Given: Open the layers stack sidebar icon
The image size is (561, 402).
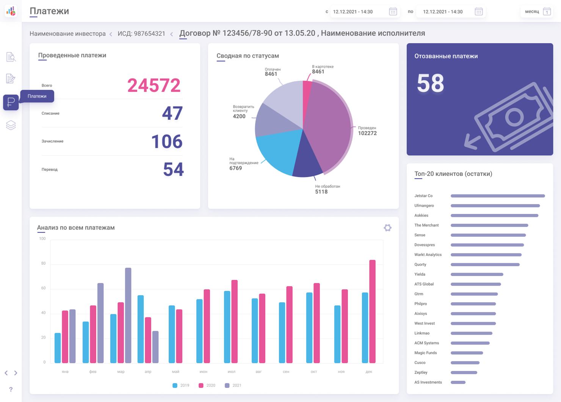Looking at the screenshot, I should 11,125.
